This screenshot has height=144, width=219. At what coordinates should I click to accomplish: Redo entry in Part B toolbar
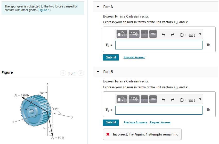pyautogui.click(x=173, y=100)
